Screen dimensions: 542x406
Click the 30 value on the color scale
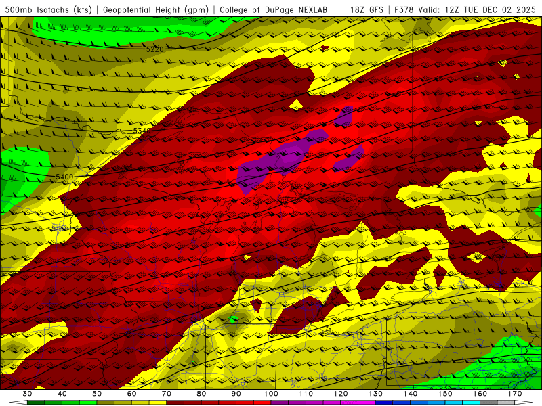[27, 394]
